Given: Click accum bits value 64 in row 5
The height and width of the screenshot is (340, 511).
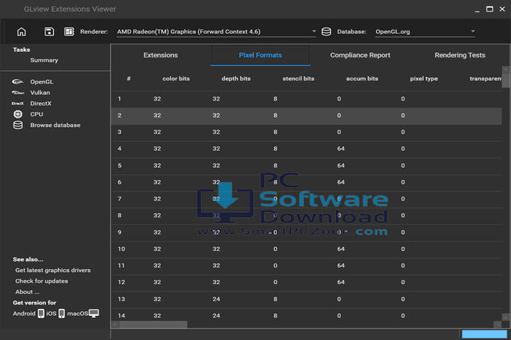Looking at the screenshot, I should [x=341, y=165].
